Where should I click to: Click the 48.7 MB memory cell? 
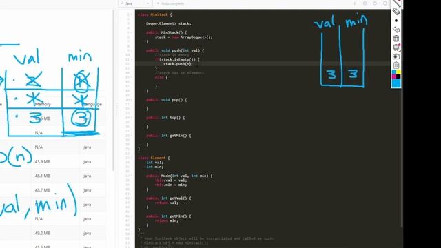pos(43,190)
